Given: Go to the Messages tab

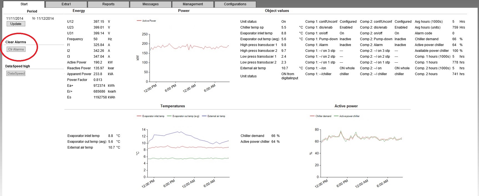Looking at the screenshot, I should coord(150,4).
